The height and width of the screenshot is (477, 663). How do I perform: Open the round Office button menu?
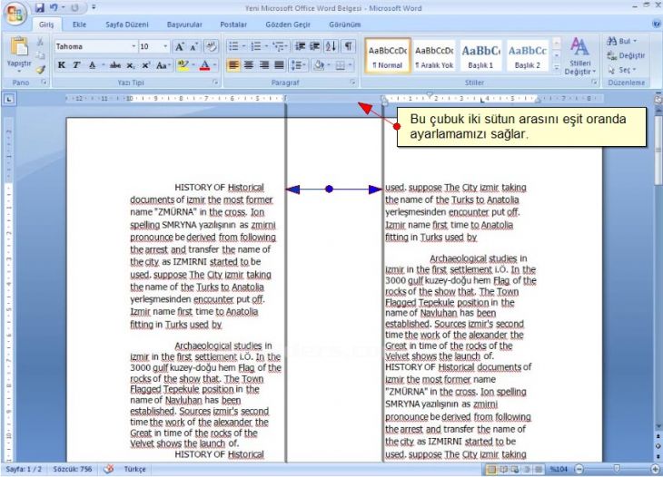click(x=15, y=14)
